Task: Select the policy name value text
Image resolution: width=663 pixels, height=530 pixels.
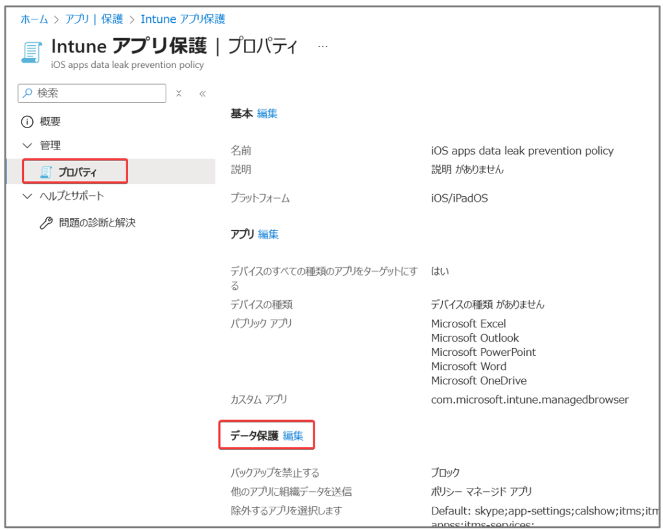Action: 523,151
